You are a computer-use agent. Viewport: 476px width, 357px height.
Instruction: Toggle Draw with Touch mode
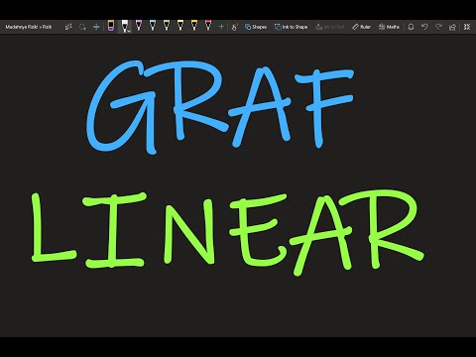(x=234, y=27)
